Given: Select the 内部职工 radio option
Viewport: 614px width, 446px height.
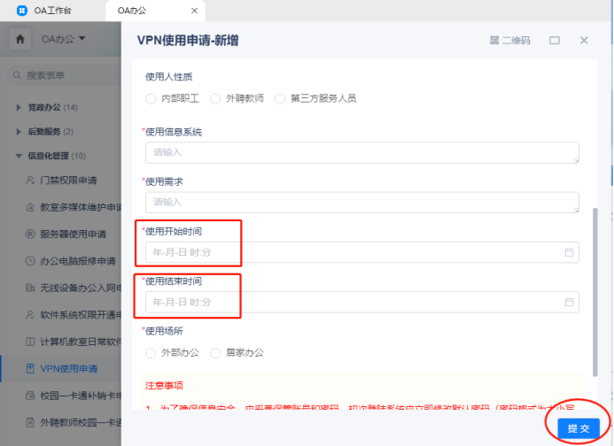Looking at the screenshot, I should tap(151, 98).
